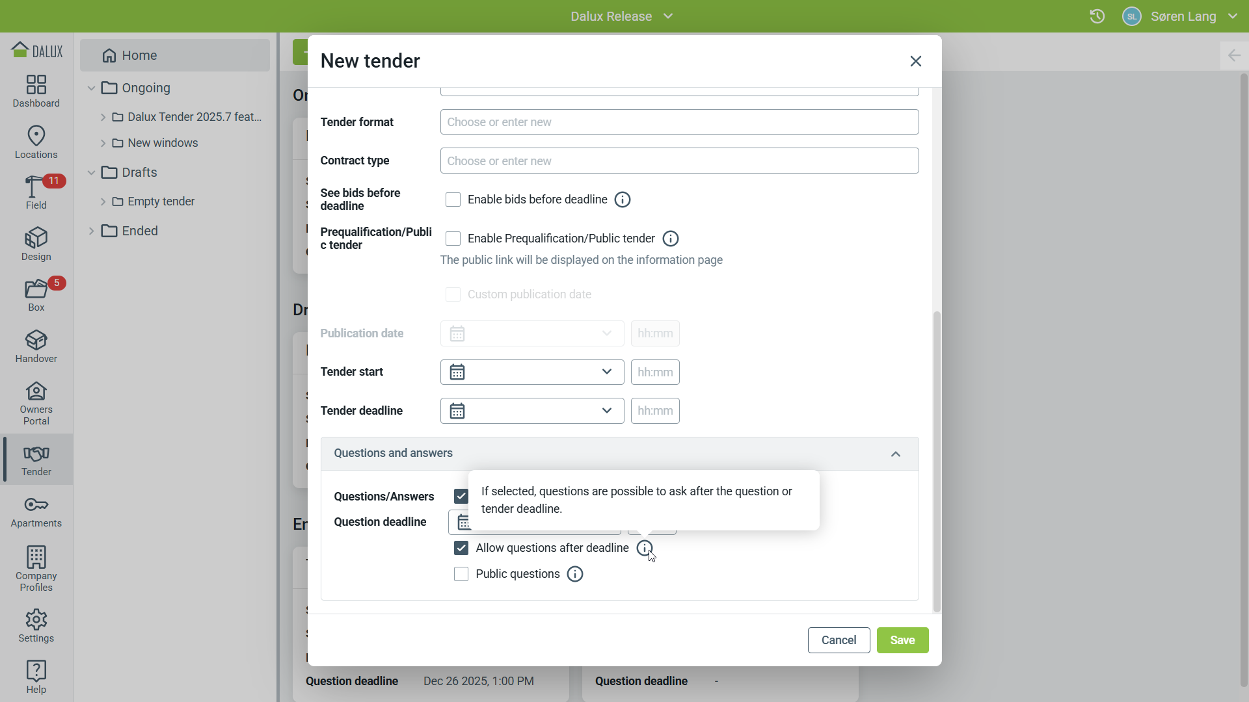Open the Dashboard module
Screen dimensions: 1249x702
[36, 91]
